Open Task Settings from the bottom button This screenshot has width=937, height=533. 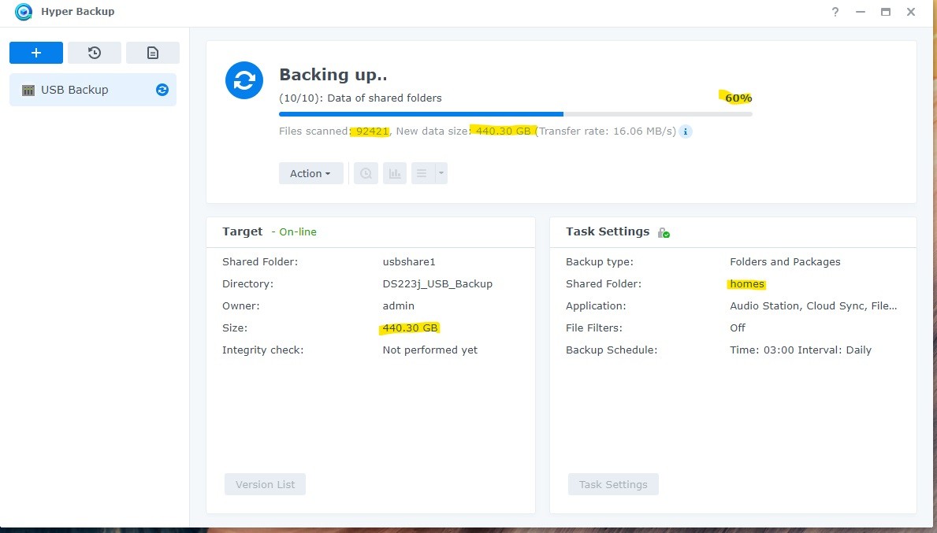[613, 484]
